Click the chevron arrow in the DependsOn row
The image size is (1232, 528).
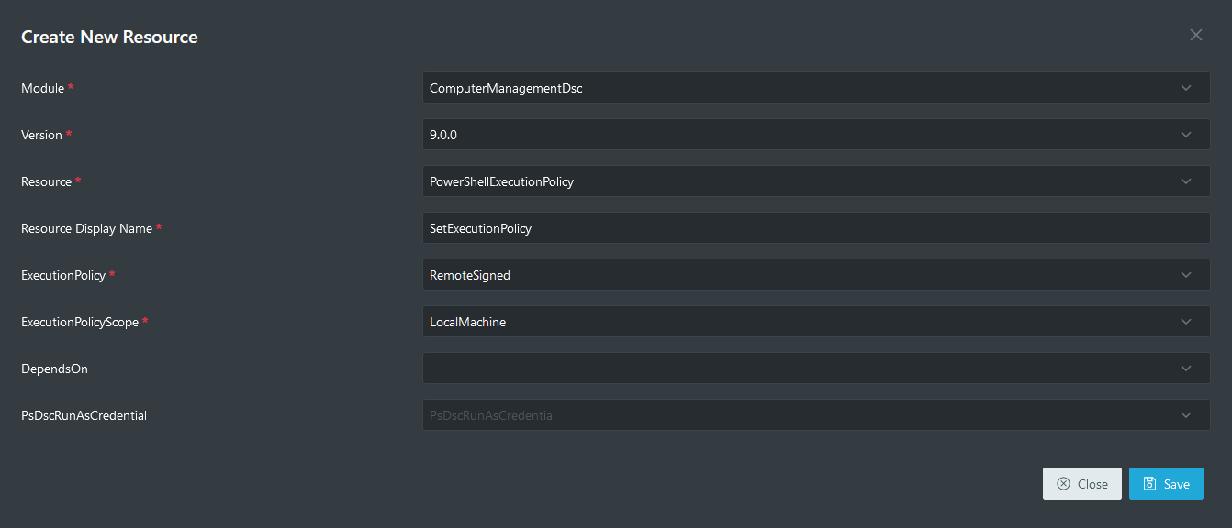pos(1186,368)
